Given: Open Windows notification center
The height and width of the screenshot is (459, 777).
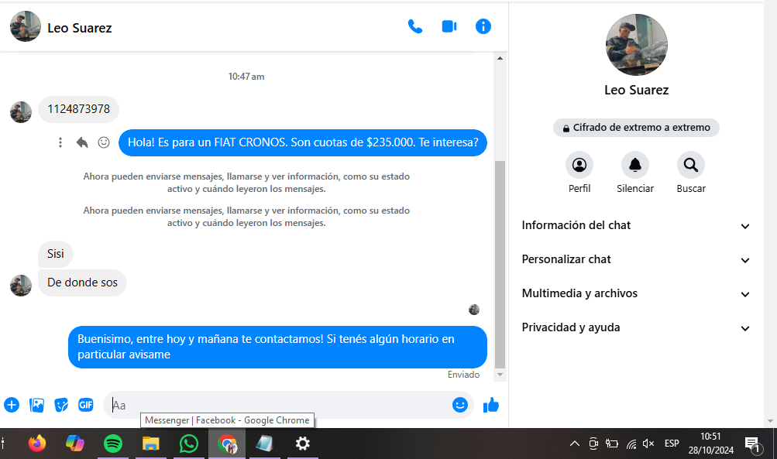Looking at the screenshot, I should (x=753, y=444).
